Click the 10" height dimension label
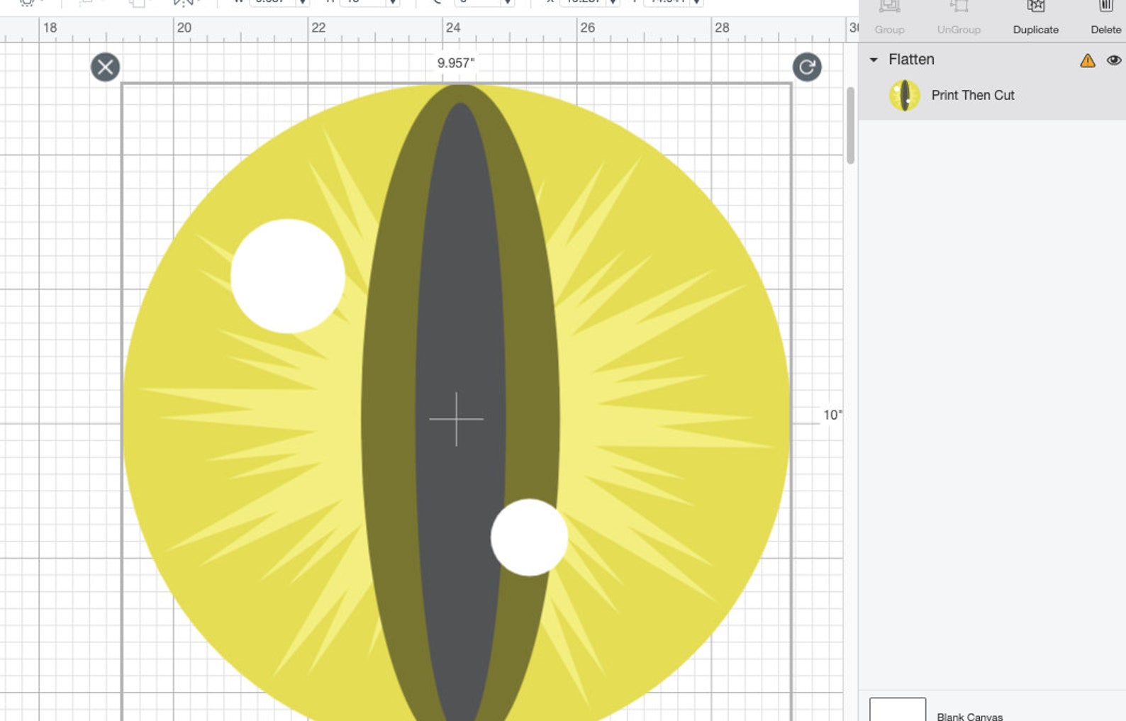Screen dimensions: 1126x721 tap(832, 415)
